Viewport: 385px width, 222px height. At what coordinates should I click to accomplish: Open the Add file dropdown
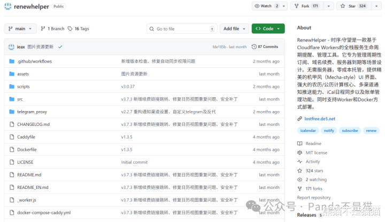coord(234,29)
